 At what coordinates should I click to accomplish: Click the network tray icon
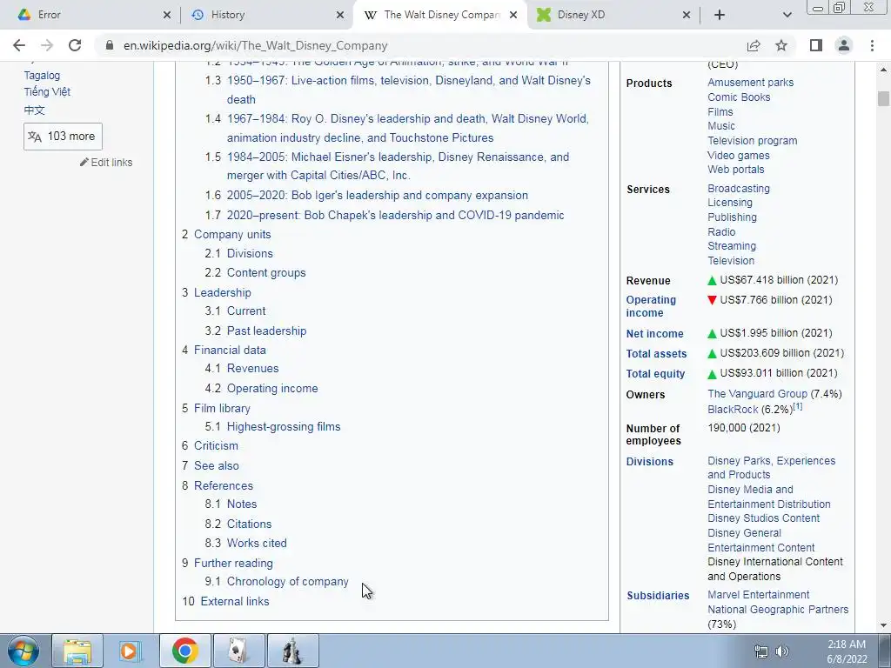760,651
